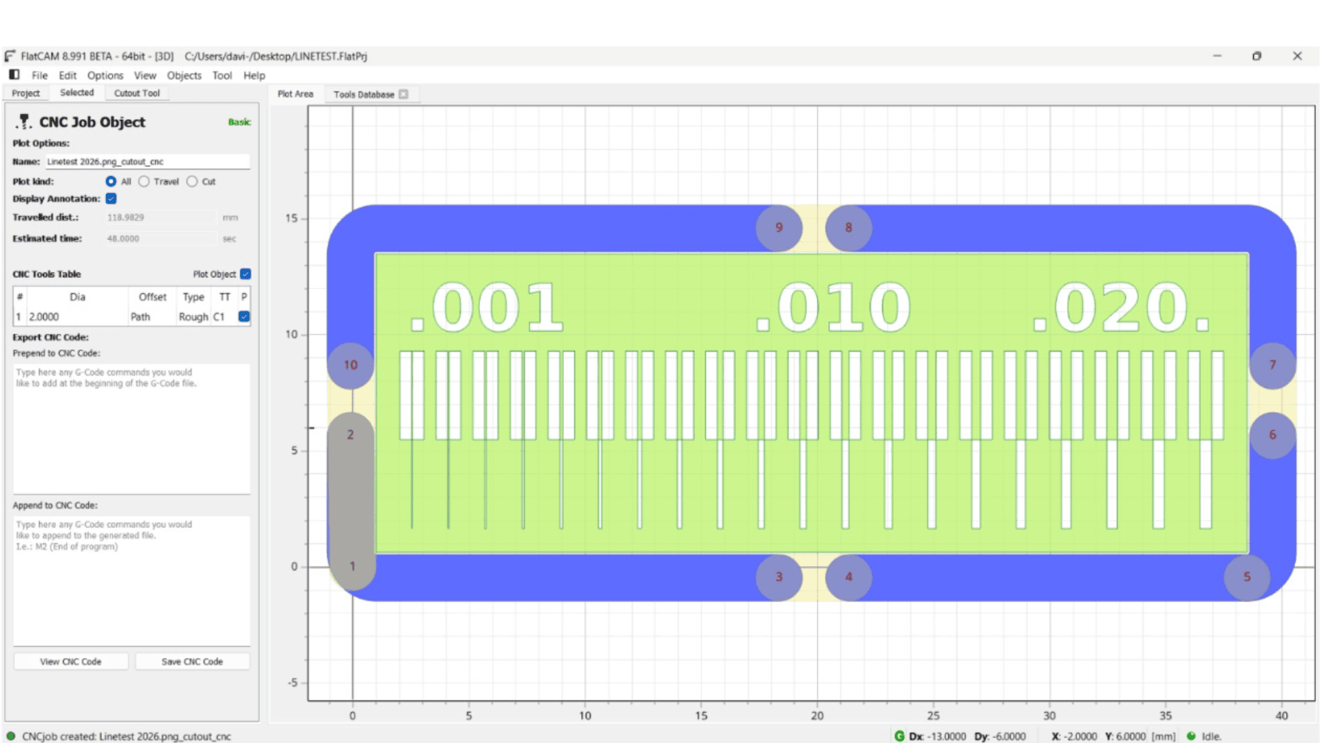Uncheck the Display Annotation checkbox
1322x743 pixels.
coord(111,199)
